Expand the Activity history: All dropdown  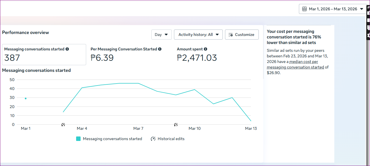(x=198, y=35)
